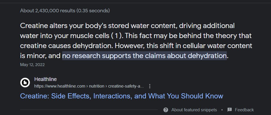Click the May 12, 2022 date
271x115 pixels.
click(x=32, y=65)
